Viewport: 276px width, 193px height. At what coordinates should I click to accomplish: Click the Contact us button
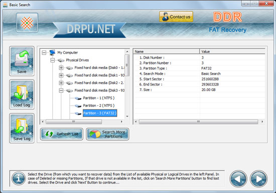(176, 16)
